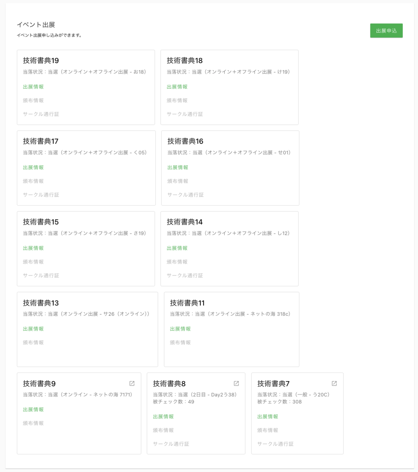Screen dimensions: 418x472
Task: Select 頒布情報 in 技術書典17 card
Action: coord(33,181)
